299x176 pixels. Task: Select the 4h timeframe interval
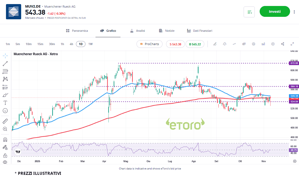(71, 44)
